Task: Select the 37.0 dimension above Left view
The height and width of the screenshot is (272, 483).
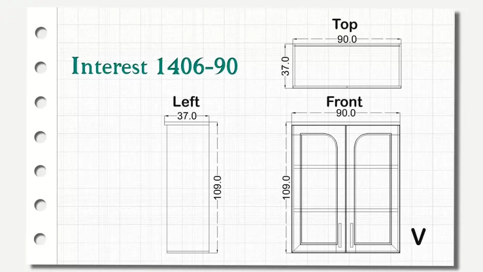Action: [x=187, y=117]
